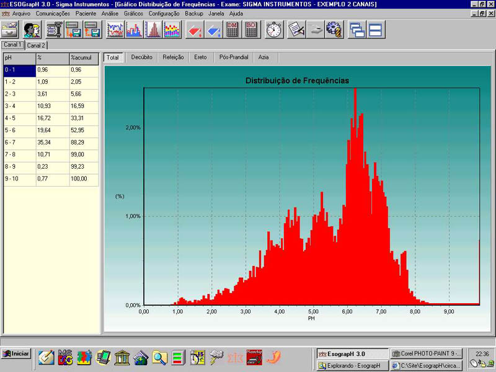
Task: Switch to the Canal 2 tab
Action: (x=36, y=45)
